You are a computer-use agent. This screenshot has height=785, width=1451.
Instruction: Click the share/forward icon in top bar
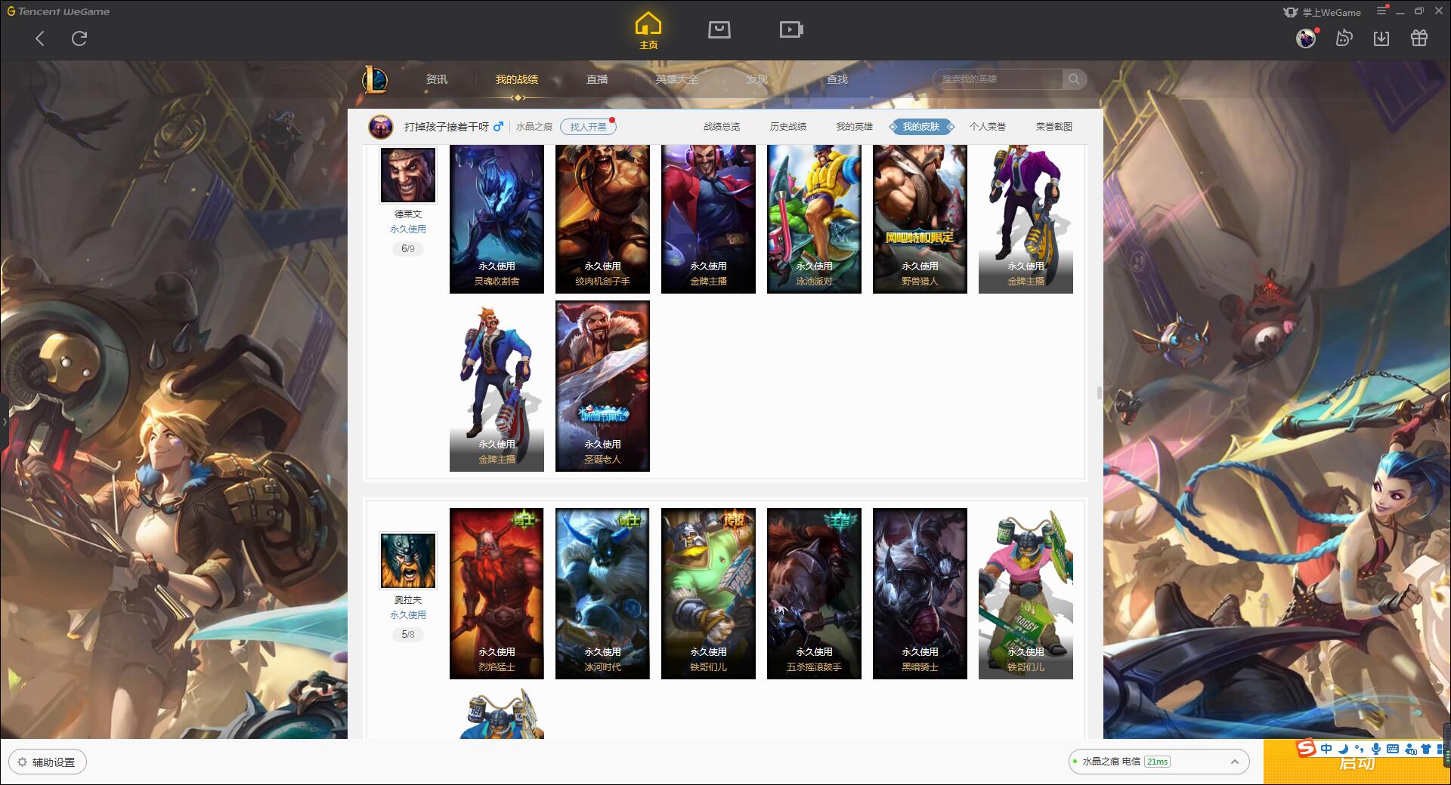[1344, 38]
